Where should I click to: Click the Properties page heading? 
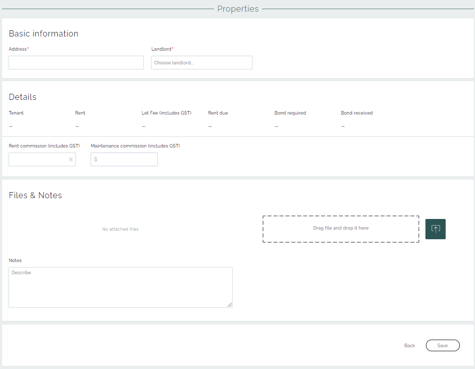point(238,9)
